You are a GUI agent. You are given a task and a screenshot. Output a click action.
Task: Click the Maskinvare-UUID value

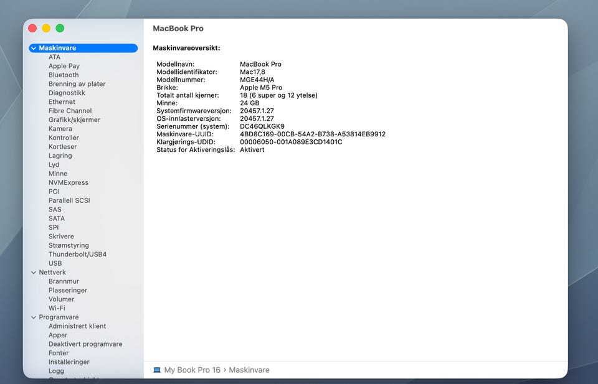click(313, 134)
